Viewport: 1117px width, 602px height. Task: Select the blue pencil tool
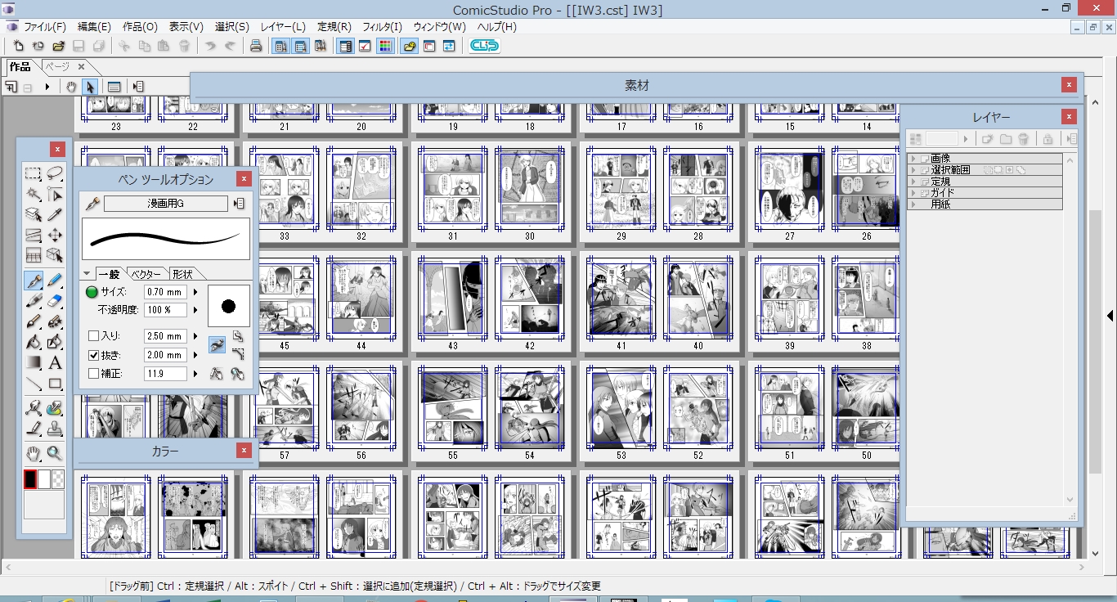[x=55, y=281]
